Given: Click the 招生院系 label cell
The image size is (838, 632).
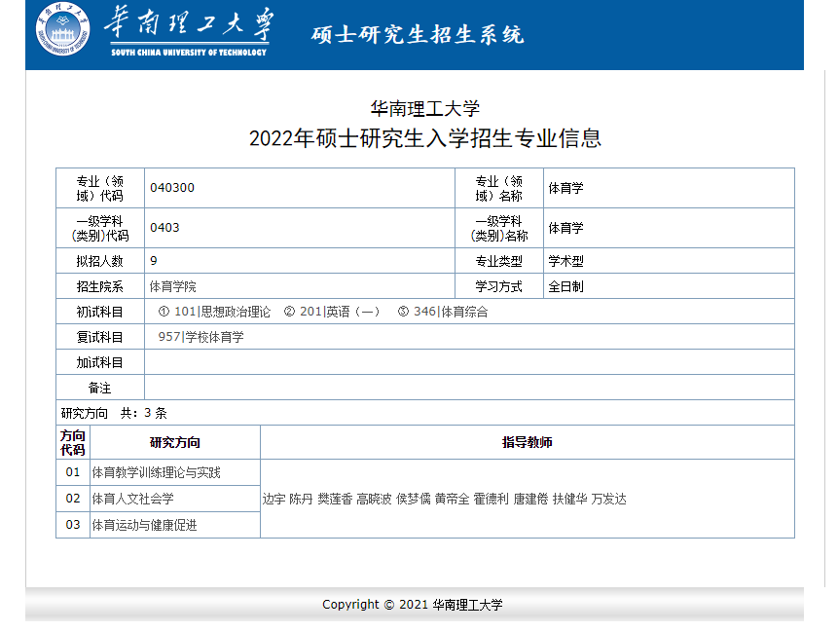Looking at the screenshot, I should tap(100, 286).
